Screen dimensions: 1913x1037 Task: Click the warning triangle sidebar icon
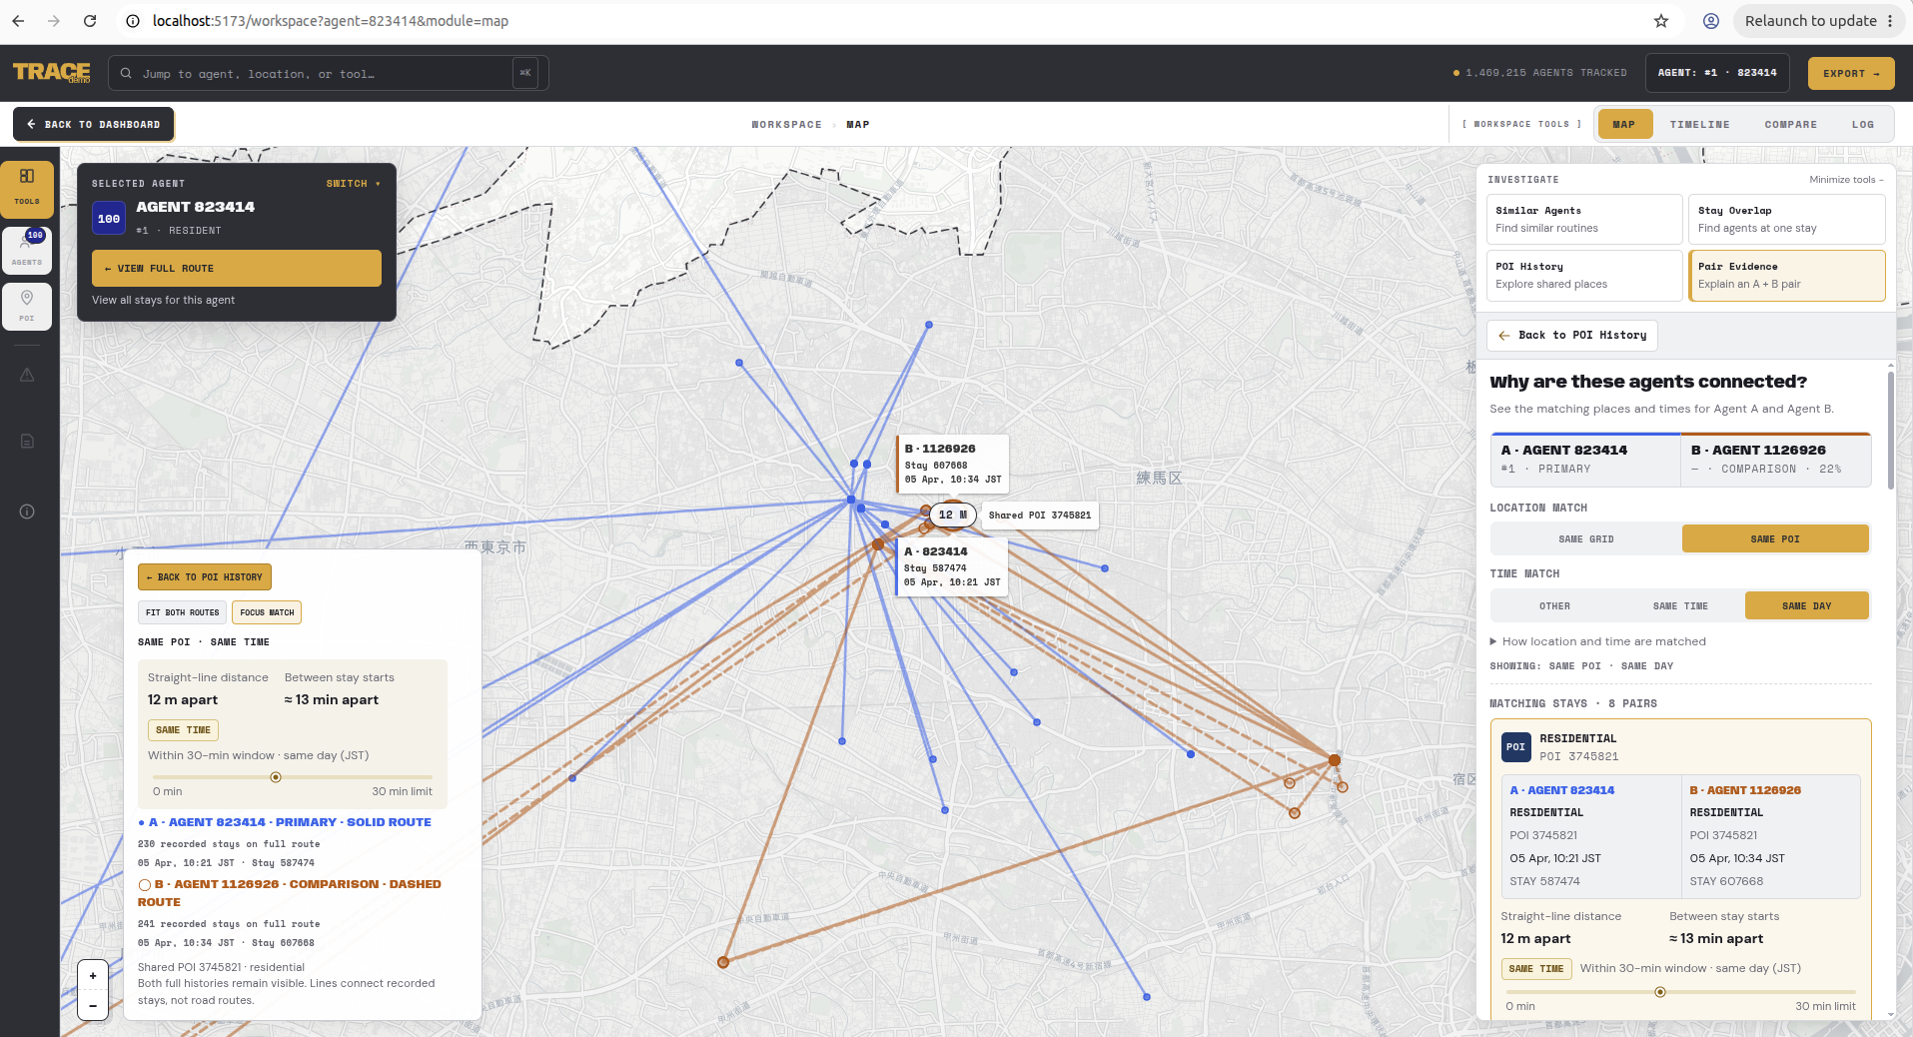coord(27,375)
